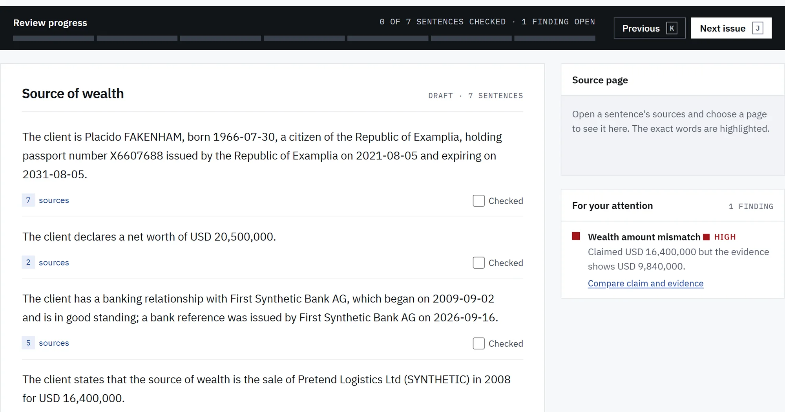This screenshot has width=785, height=412.
Task: Expand the 2 sources for net worth
Action: pos(46,262)
